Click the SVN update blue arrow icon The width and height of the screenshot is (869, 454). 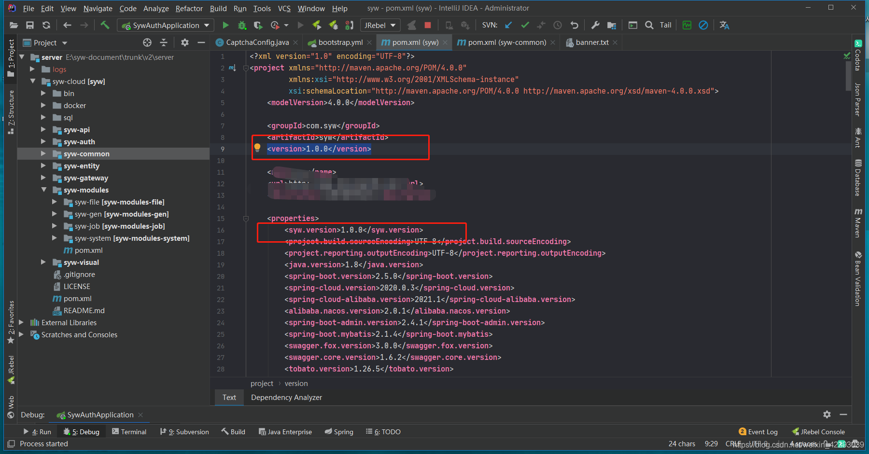[x=508, y=25]
